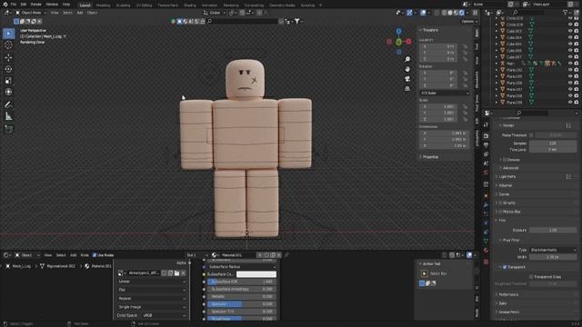Image resolution: width=582 pixels, height=327 pixels.
Task: Expand the Performance panel
Action: [508, 294]
